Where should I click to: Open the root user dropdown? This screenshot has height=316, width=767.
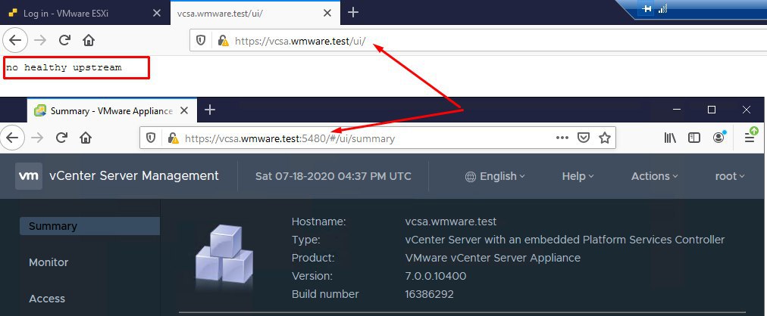point(730,176)
